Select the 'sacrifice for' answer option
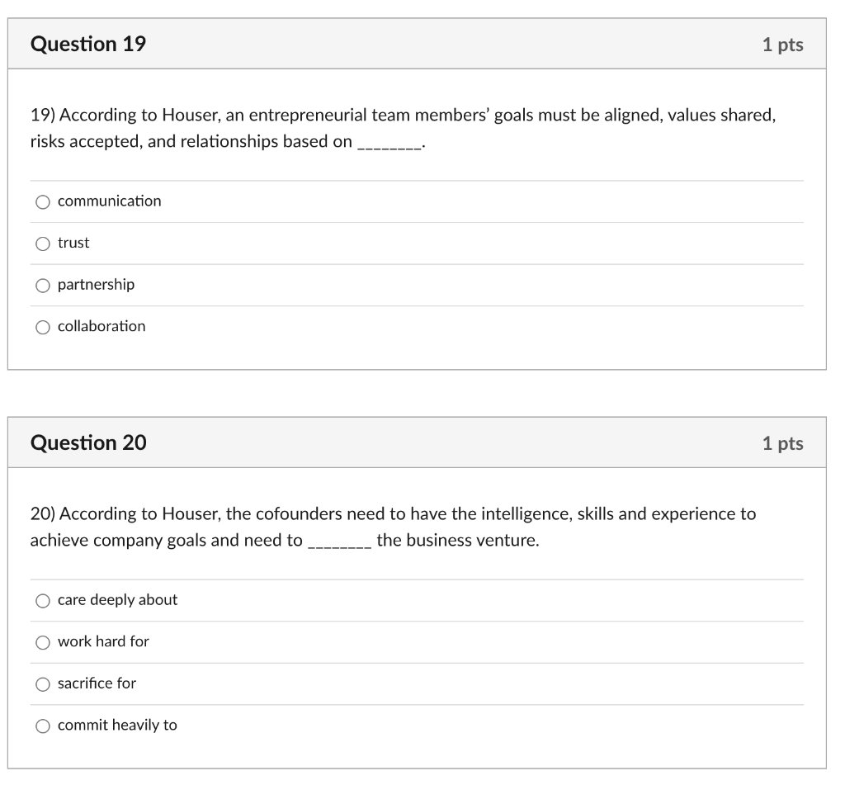The width and height of the screenshot is (845, 785). point(42,683)
